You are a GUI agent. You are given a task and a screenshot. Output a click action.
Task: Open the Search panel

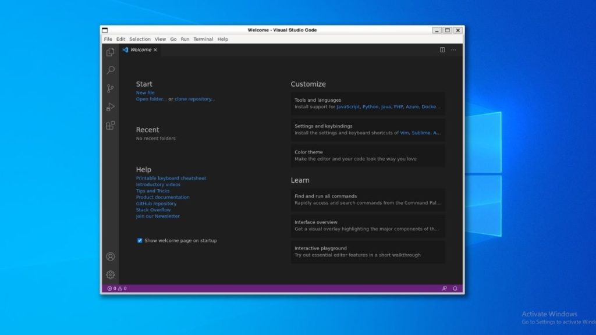[x=110, y=70]
